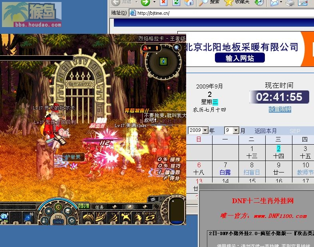Use skill in hotkey slot G
Screen dimensions: 314x247
(x=138, y=218)
